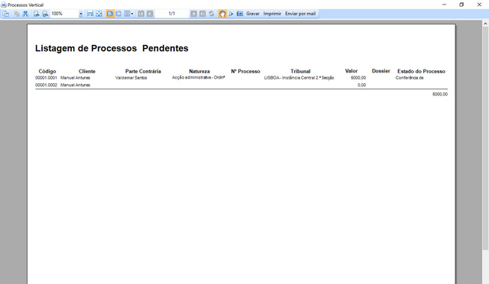Image resolution: width=489 pixels, height=284 pixels.
Task: Click the code 00001.0001
Action: tap(46, 78)
